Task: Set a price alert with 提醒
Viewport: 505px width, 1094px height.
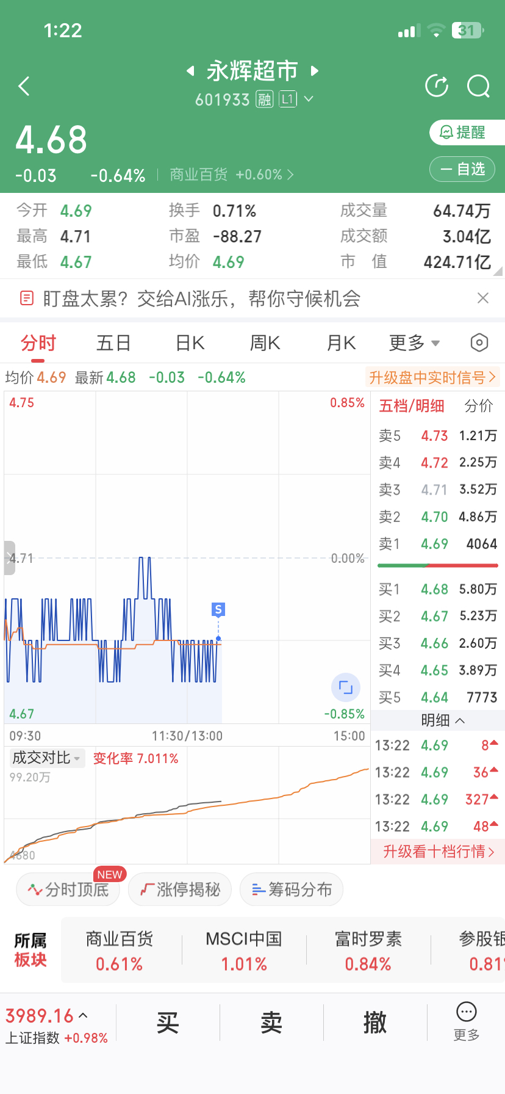Action: point(467,132)
